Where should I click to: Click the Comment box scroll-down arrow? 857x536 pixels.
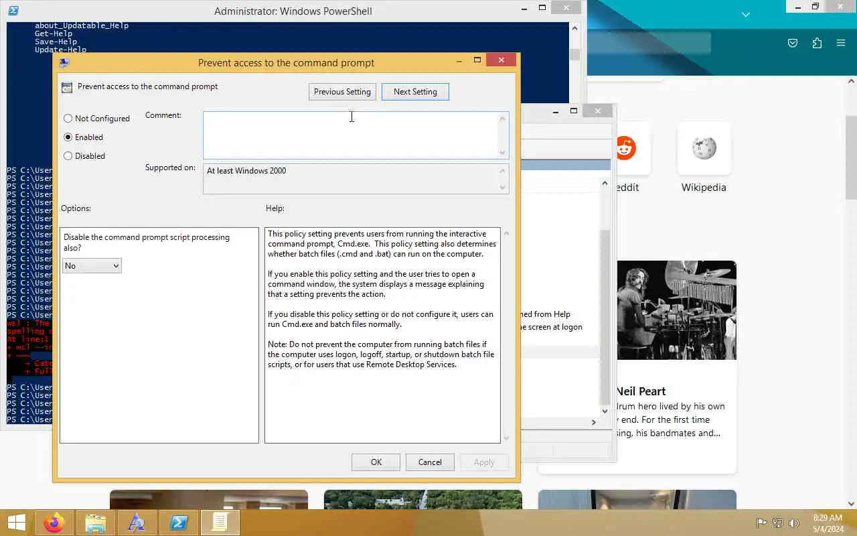(x=503, y=153)
